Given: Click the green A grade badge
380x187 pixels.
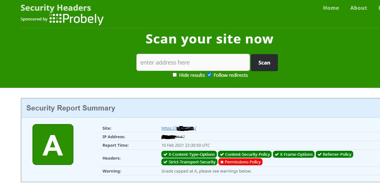Looking at the screenshot, I should [53, 144].
